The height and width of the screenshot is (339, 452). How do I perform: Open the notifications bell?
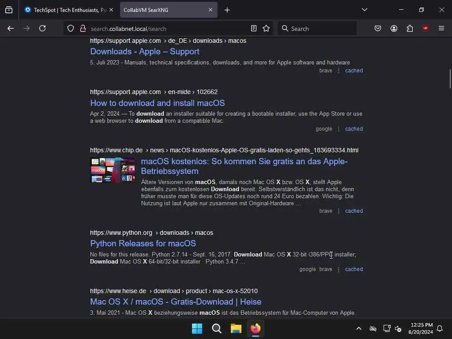coord(440,328)
